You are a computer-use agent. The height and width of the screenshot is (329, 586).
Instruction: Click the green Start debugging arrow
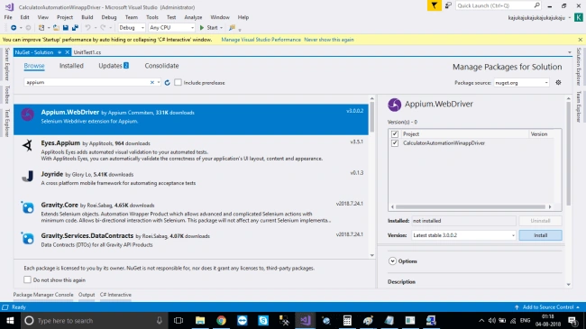[x=202, y=28]
